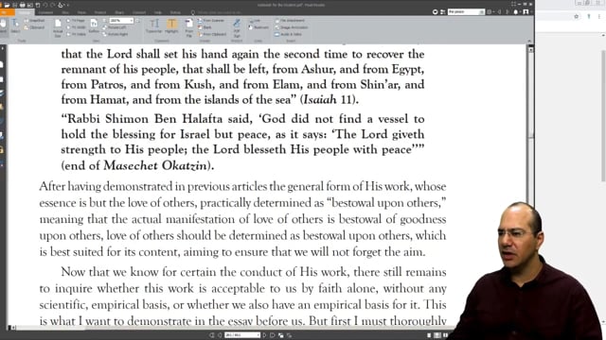Click the Find field containing 'the peace'
Image resolution: width=606 pixels, height=340 pixels.
pos(466,12)
